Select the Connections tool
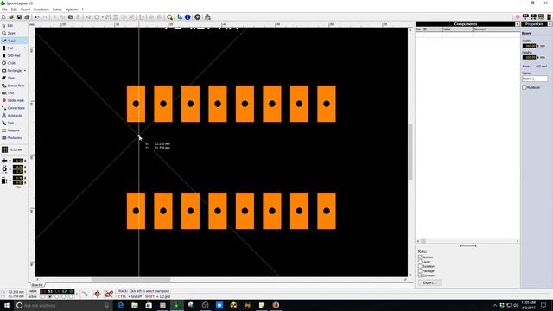 (14, 108)
